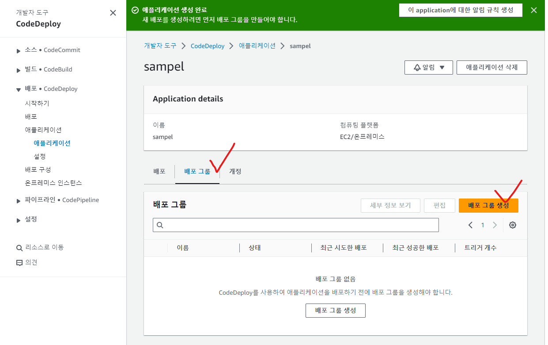The height and width of the screenshot is (345, 548).
Task: Click 리소스로 이동 link
Action: 44,247
